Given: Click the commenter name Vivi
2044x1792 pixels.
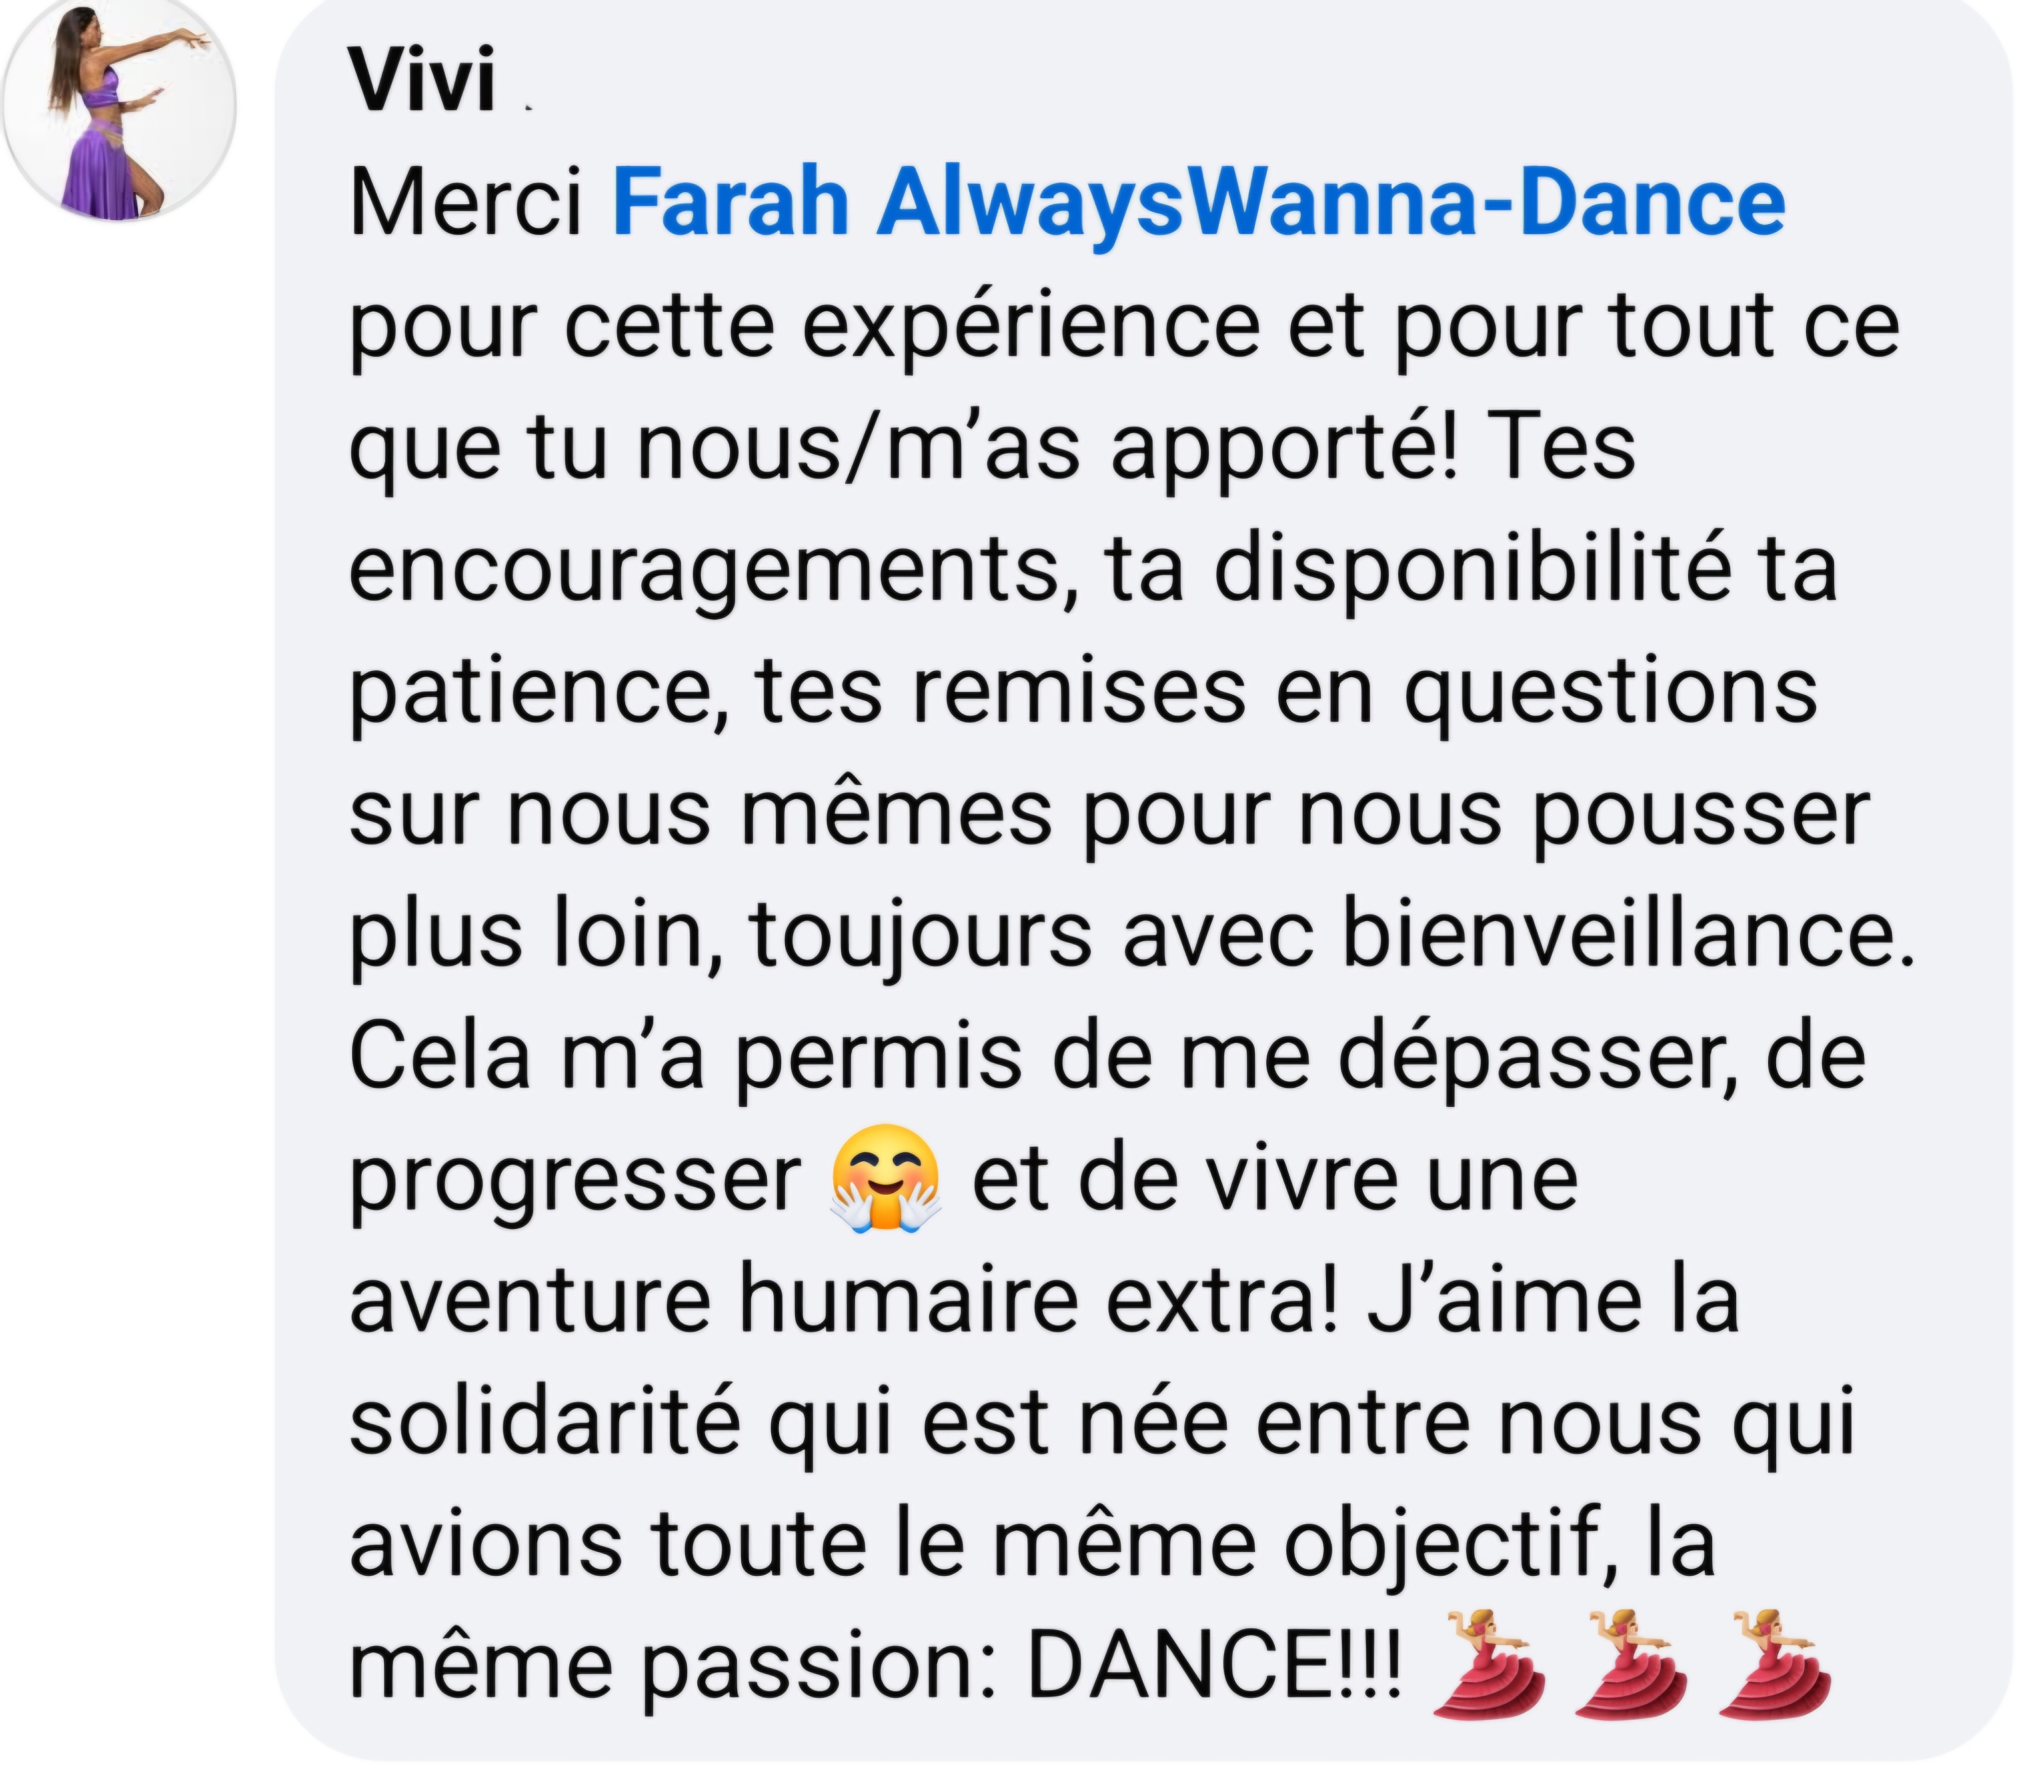Looking at the screenshot, I should 422,81.
